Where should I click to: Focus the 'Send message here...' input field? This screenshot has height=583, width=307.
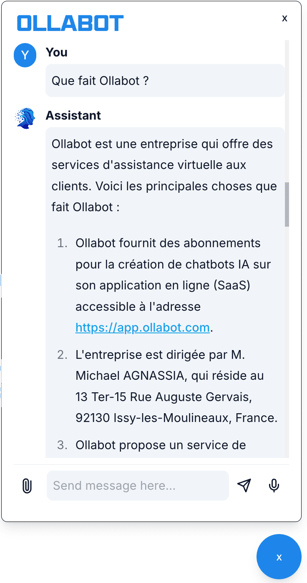pyautogui.click(x=138, y=486)
